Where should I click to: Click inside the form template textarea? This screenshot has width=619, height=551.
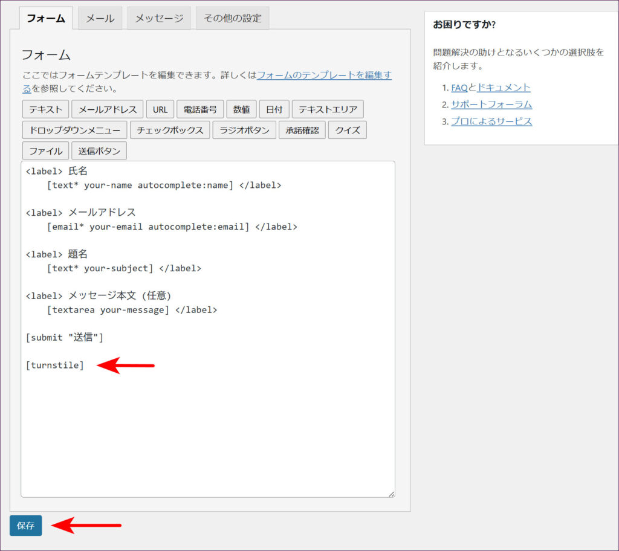pyautogui.click(x=207, y=423)
